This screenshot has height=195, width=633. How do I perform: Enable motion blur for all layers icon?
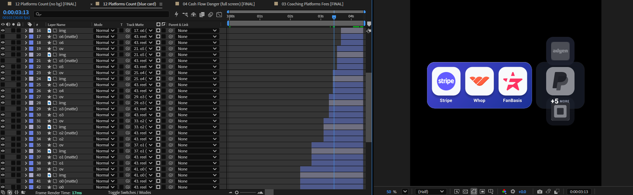coord(210,15)
